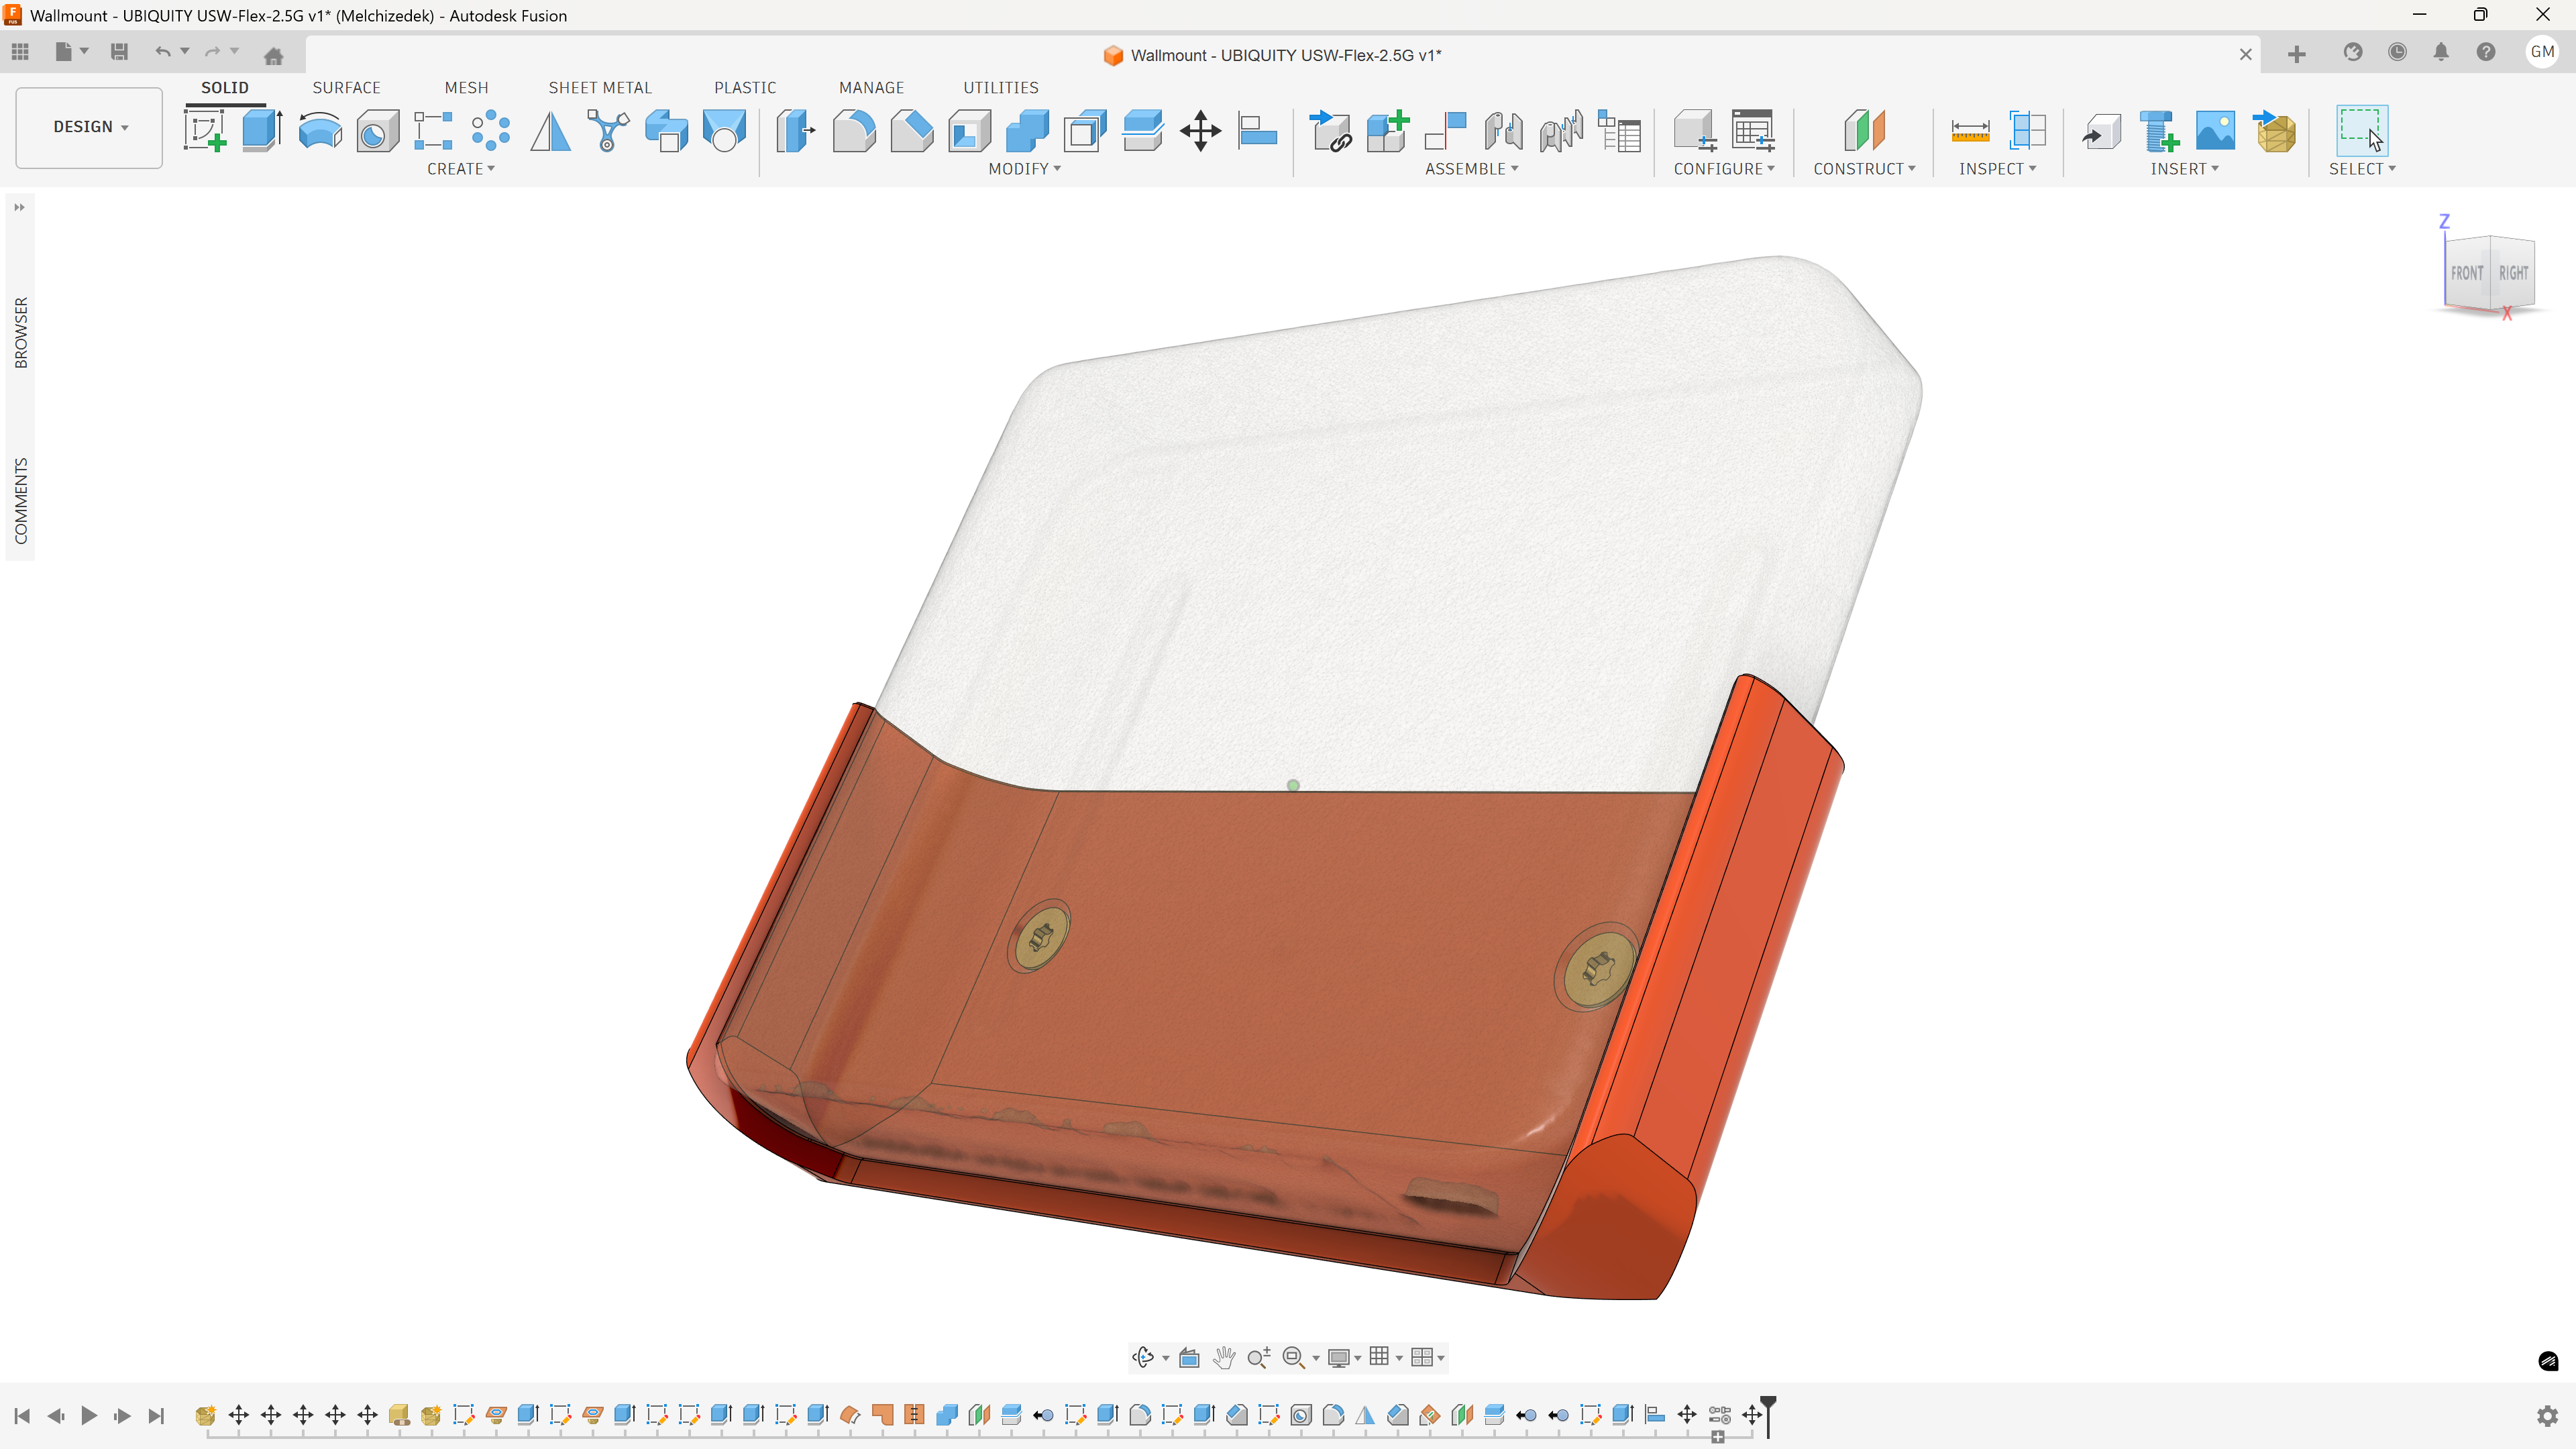2576x1449 pixels.
Task: Switch to the PLASTIC tab
Action: coord(745,88)
